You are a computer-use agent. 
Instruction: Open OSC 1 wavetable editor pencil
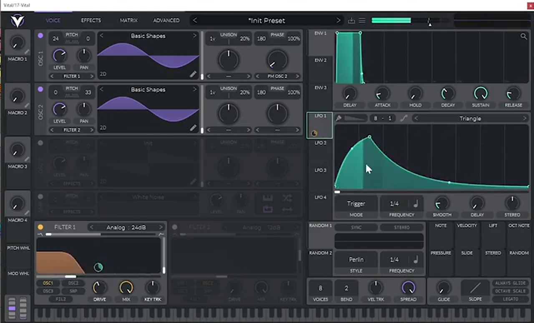[193, 74]
